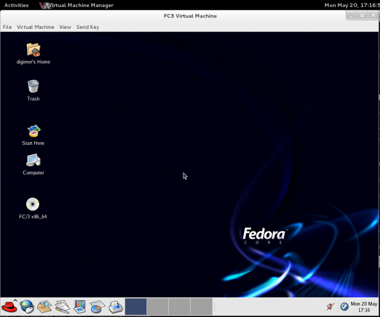
Task: Expand the View menu
Action: (65, 27)
